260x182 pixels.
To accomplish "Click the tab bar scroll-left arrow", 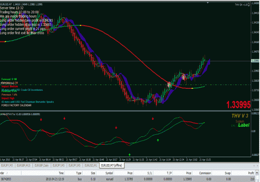I will 254,165.
